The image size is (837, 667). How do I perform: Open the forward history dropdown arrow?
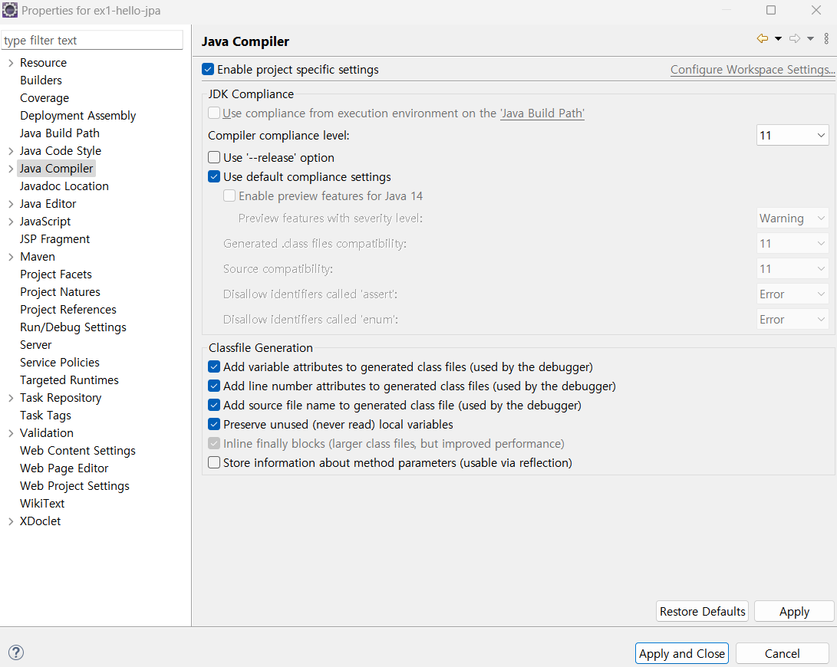point(810,38)
